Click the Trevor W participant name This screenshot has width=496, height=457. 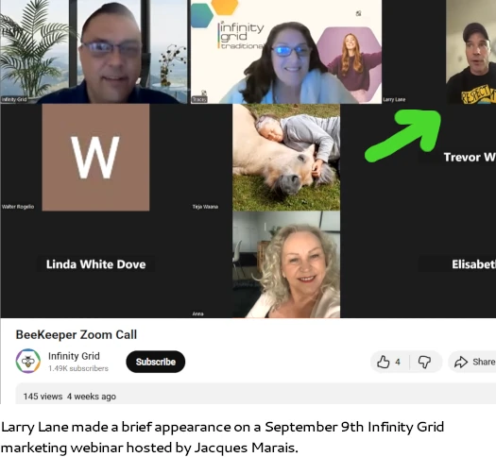470,157
